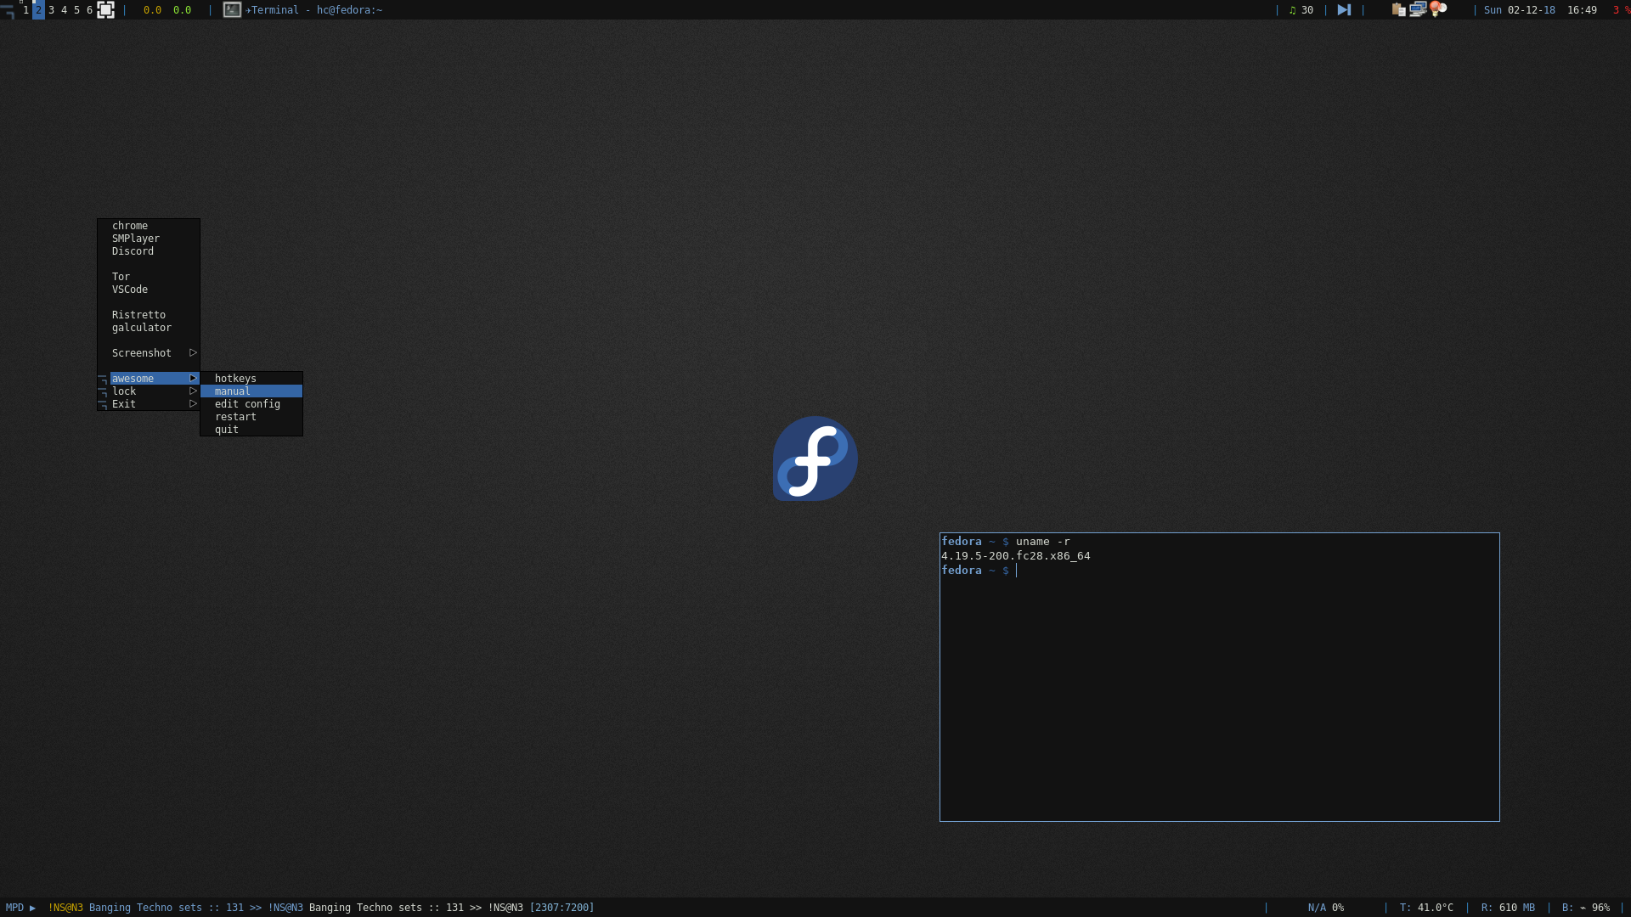Switch to workspace tag 5
1631x917 pixels.
pos(76,10)
